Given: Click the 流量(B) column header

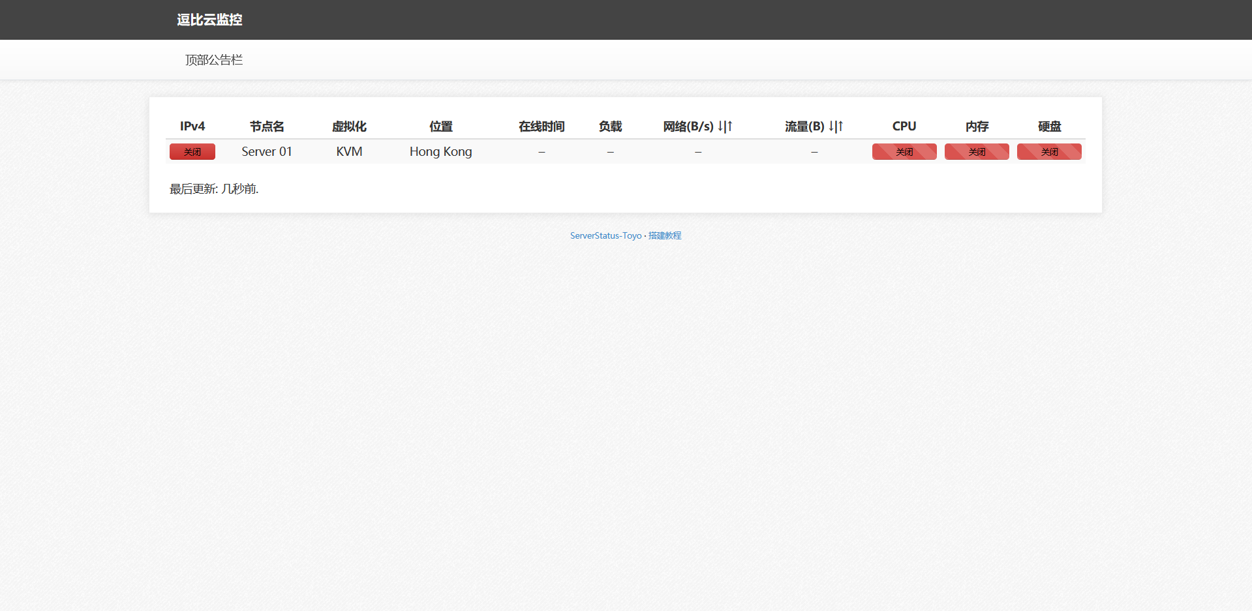Looking at the screenshot, I should point(814,127).
